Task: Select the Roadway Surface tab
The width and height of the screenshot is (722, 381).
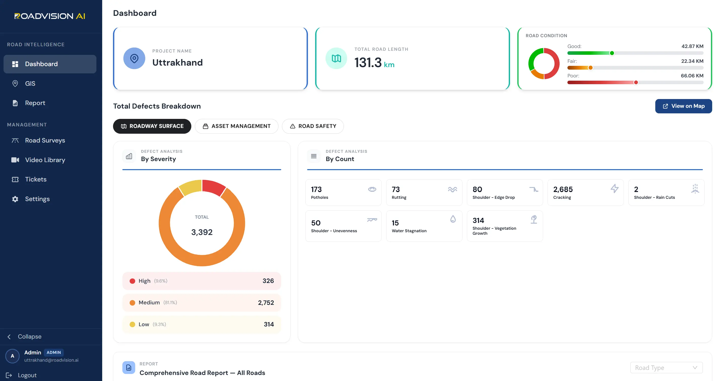Action: [x=152, y=126]
